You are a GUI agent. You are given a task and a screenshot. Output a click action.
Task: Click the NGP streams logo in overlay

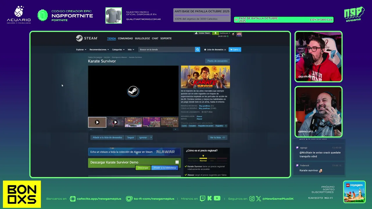[354, 15]
